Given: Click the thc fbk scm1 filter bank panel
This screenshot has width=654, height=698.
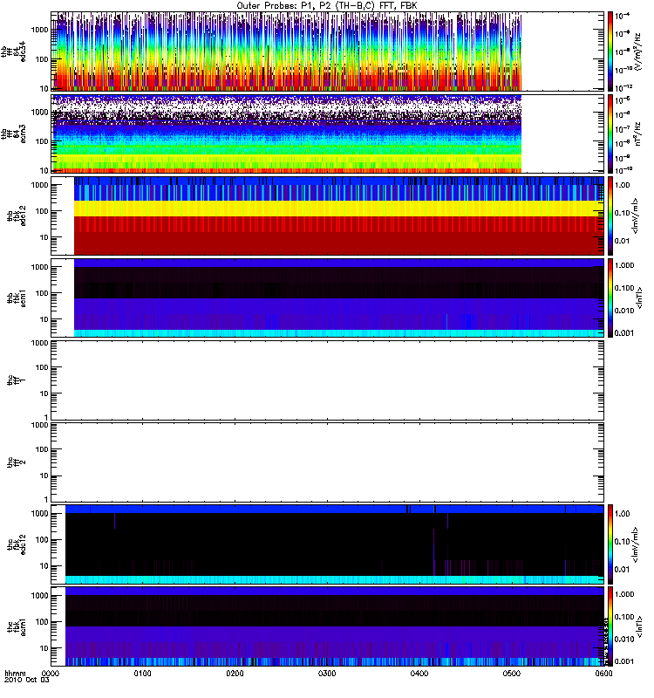Looking at the screenshot, I should coord(327,626).
